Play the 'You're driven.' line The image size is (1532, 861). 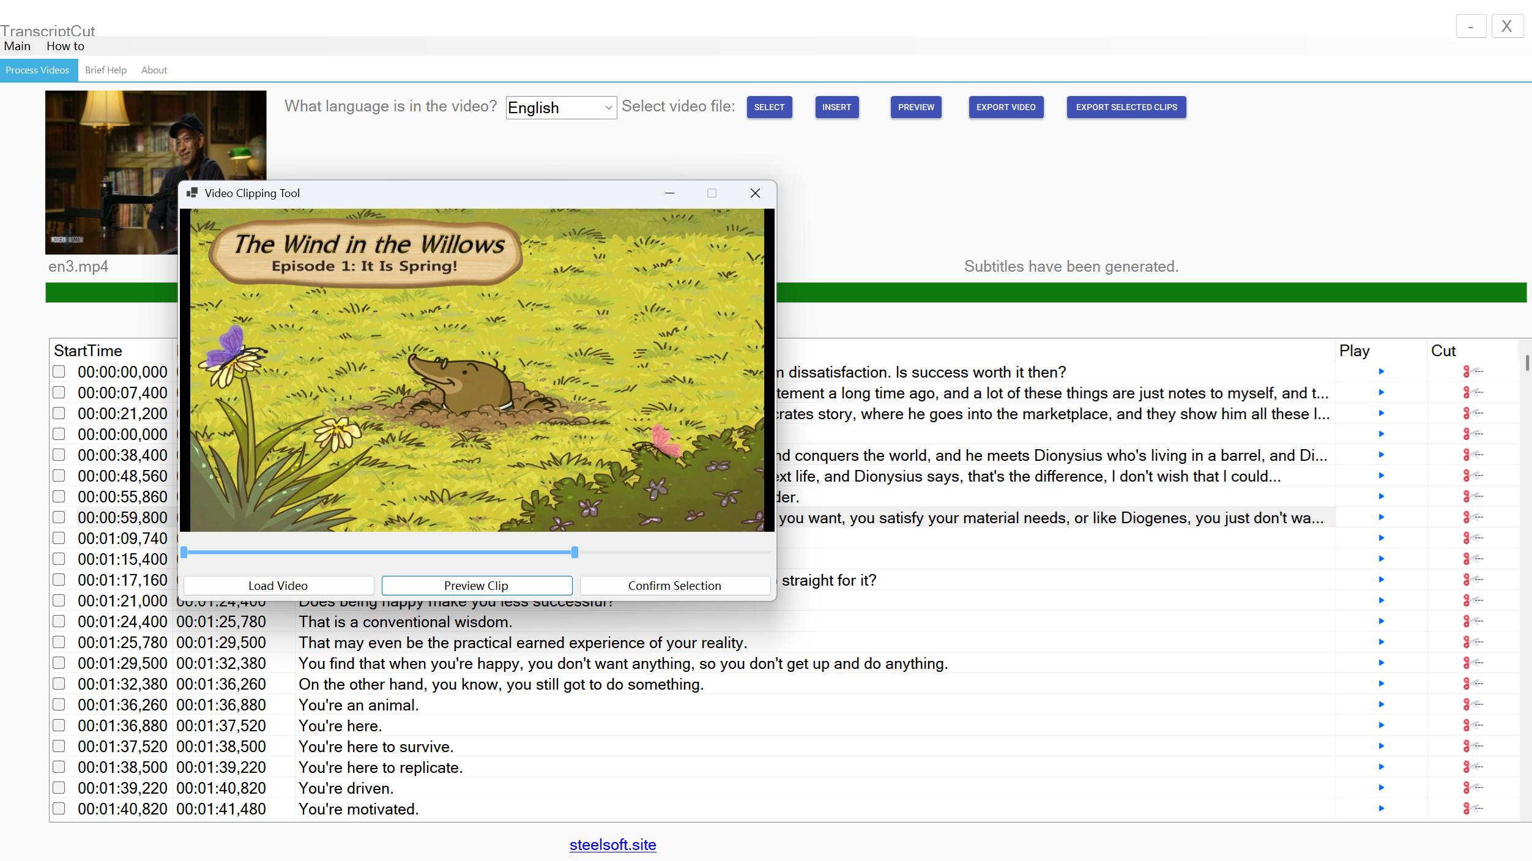(1381, 788)
